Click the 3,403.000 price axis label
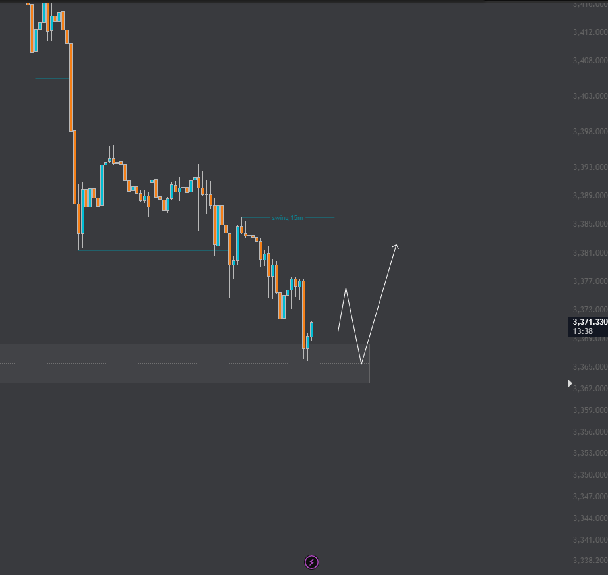This screenshot has width=608, height=575. (x=590, y=96)
